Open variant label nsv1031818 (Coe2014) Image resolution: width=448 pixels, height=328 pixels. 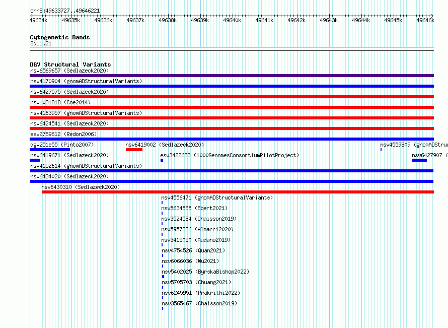[60, 102]
